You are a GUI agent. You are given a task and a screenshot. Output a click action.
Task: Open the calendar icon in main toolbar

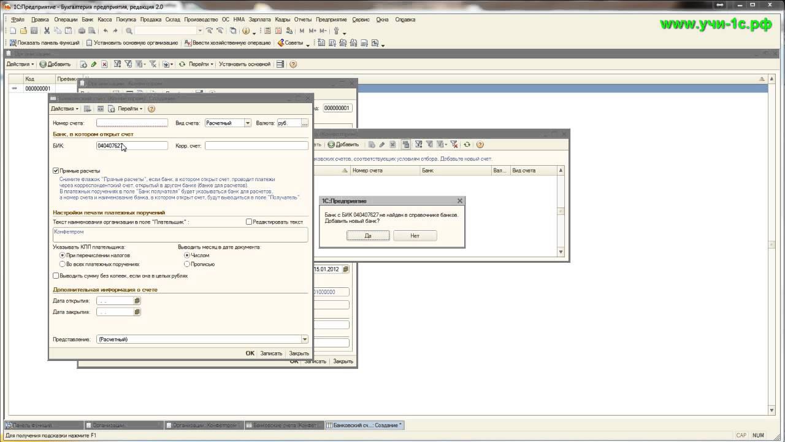pos(278,31)
